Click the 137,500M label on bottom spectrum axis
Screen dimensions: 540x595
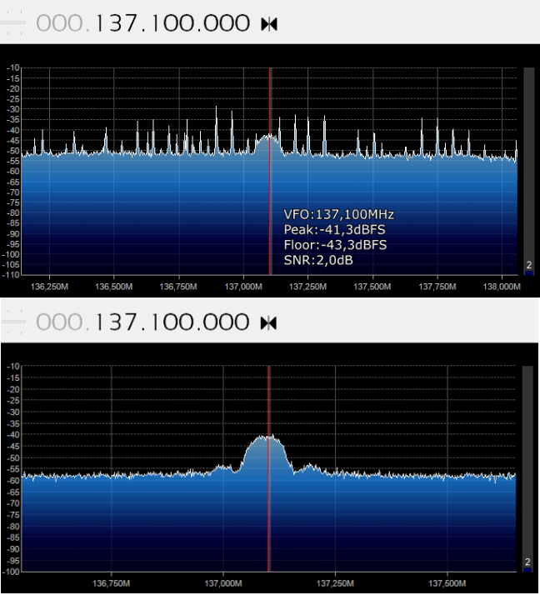tap(447, 583)
